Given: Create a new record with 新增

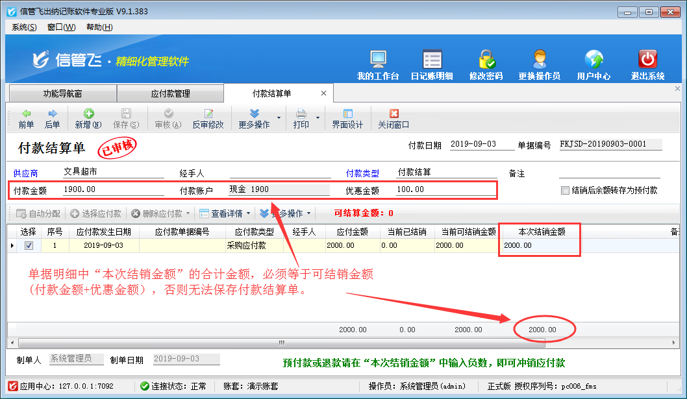Looking at the screenshot, I should coord(88,119).
